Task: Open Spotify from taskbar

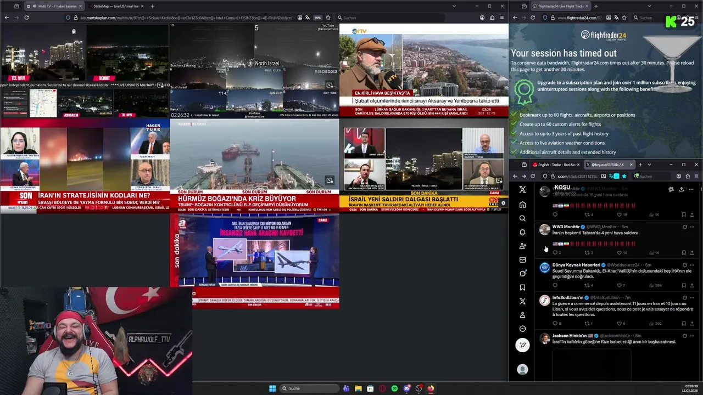Action: click(x=394, y=388)
